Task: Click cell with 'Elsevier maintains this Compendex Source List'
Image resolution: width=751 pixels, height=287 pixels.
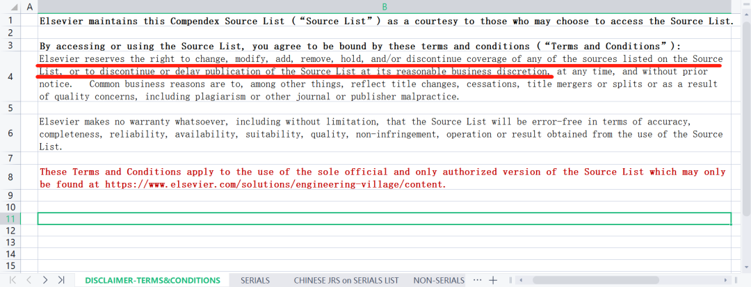Action: 385,21
